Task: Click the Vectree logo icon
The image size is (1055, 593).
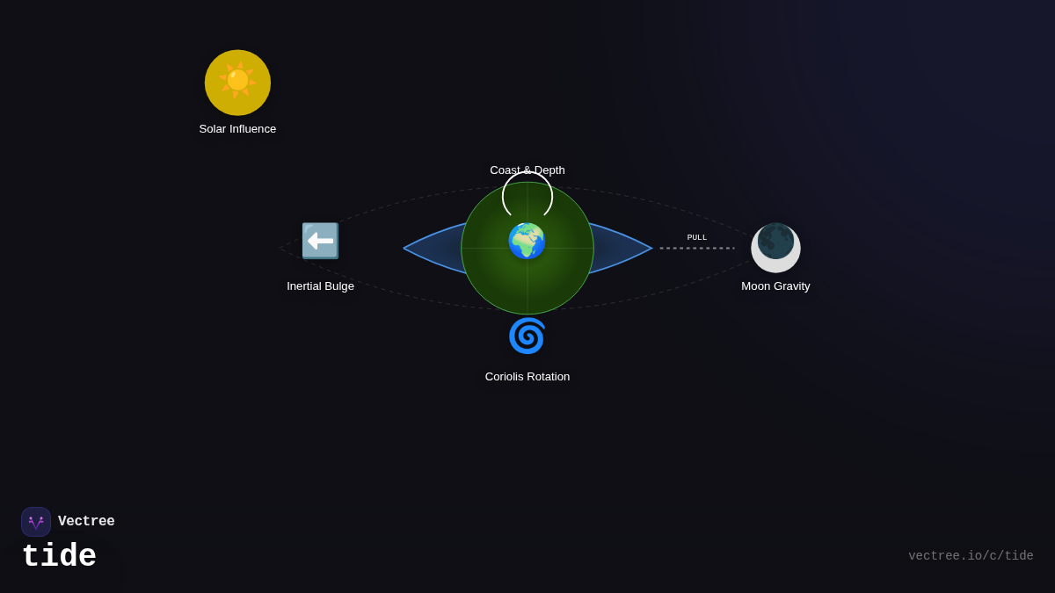Action: pyautogui.click(x=36, y=522)
